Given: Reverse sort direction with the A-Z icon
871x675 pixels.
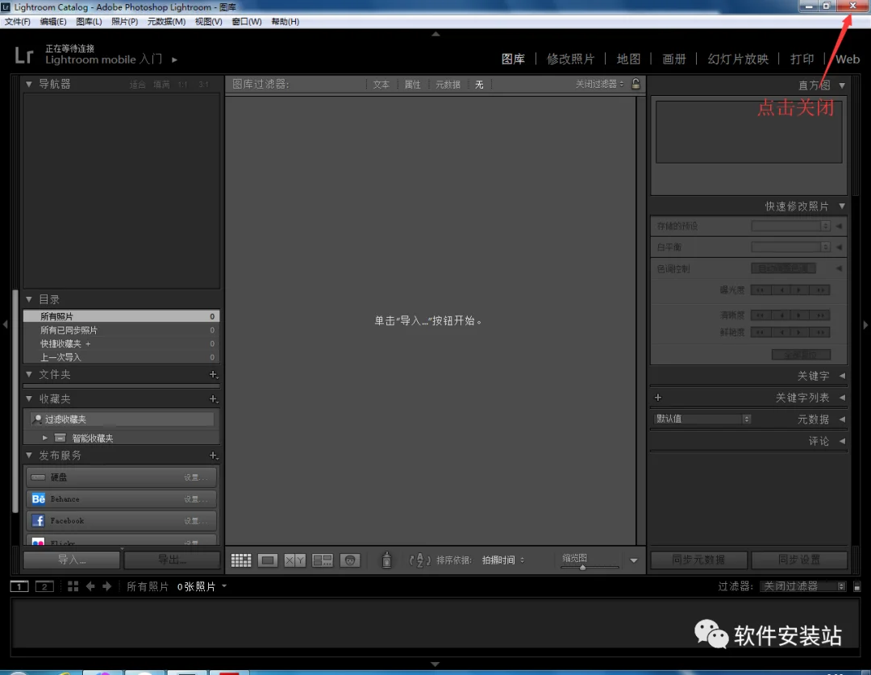Looking at the screenshot, I should (419, 560).
